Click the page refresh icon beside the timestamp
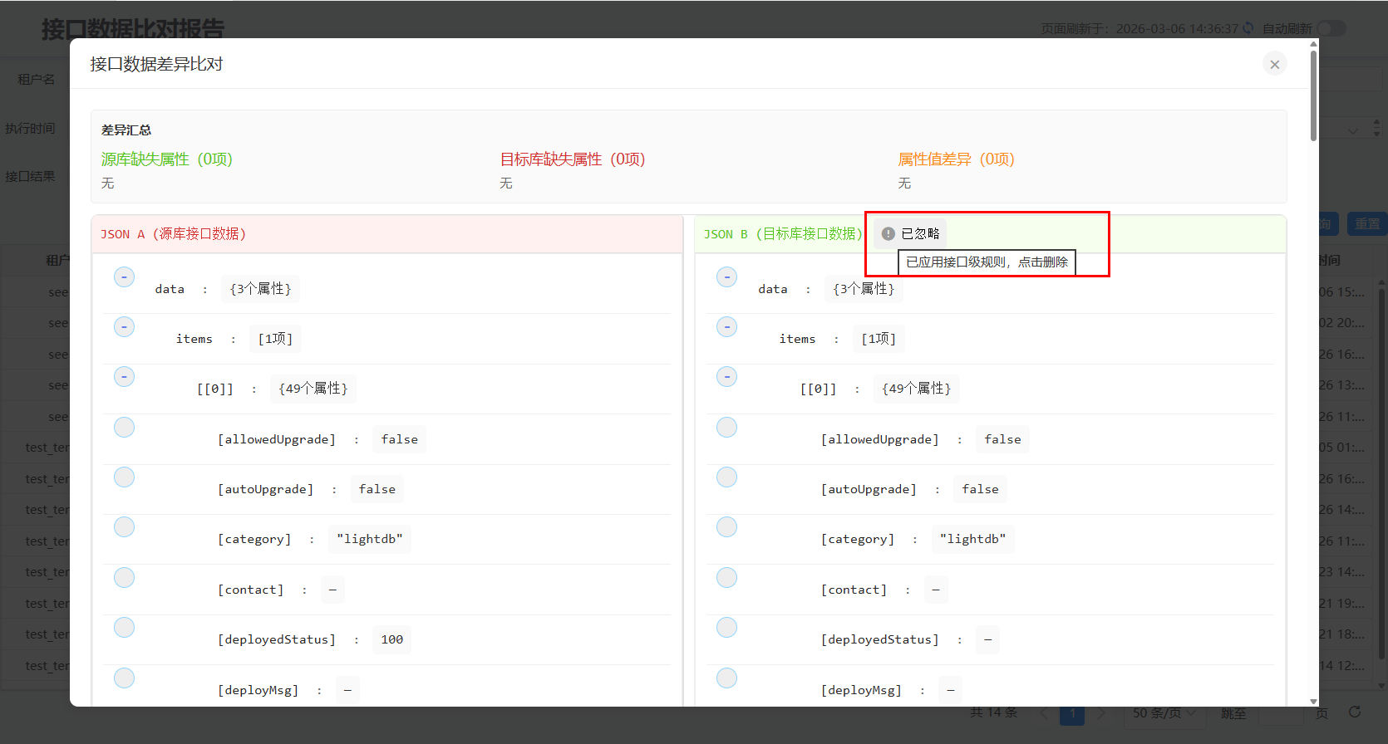Image resolution: width=1388 pixels, height=744 pixels. (x=1248, y=28)
